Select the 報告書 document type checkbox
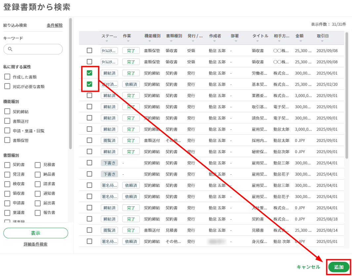 [x=38, y=213]
